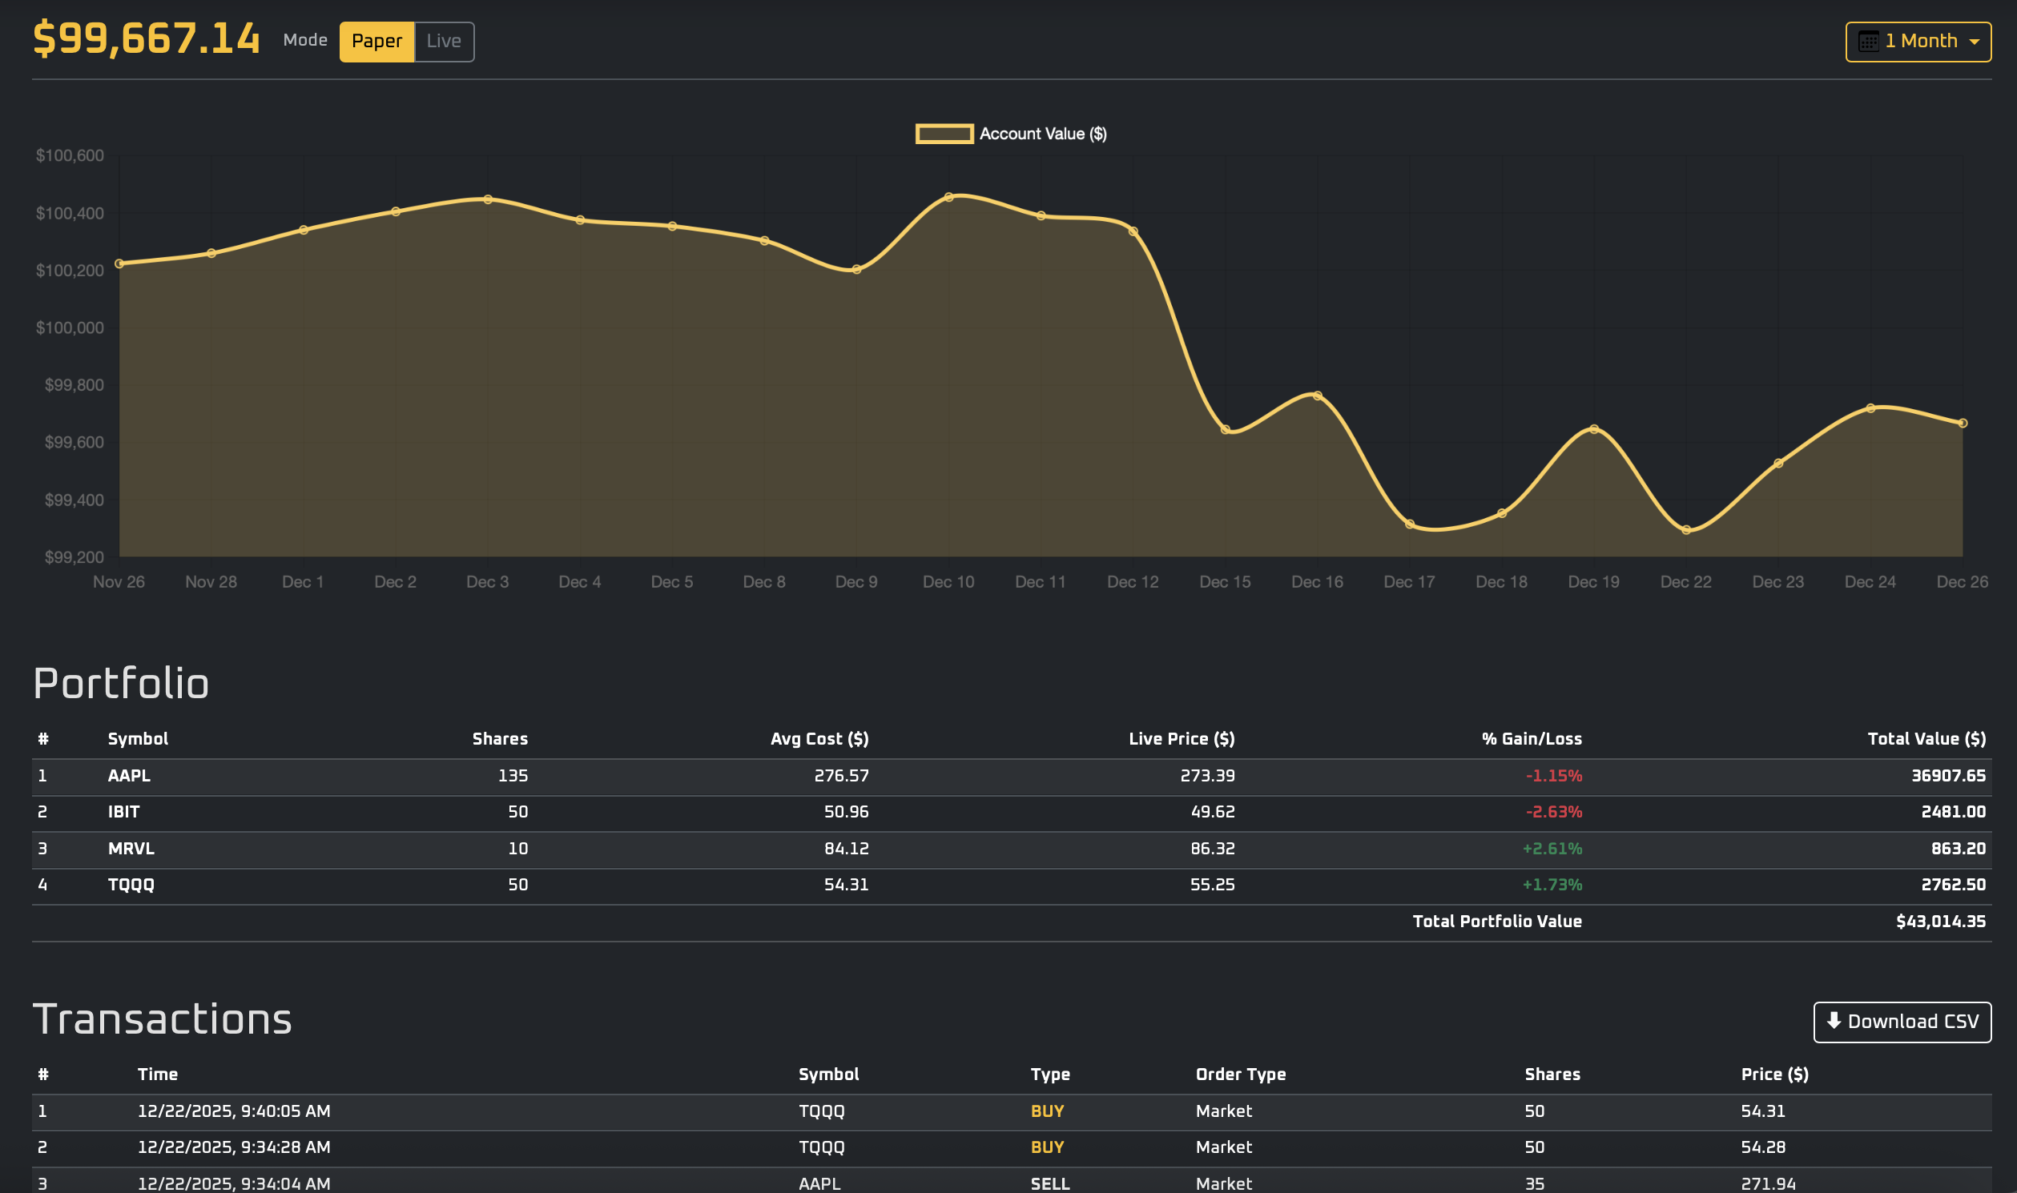Viewport: 2017px width, 1193px height.
Task: Click the Total Portfolio Value row
Action: 1496,922
